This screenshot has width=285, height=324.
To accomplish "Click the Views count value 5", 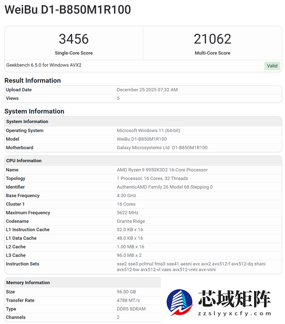I will pos(118,98).
